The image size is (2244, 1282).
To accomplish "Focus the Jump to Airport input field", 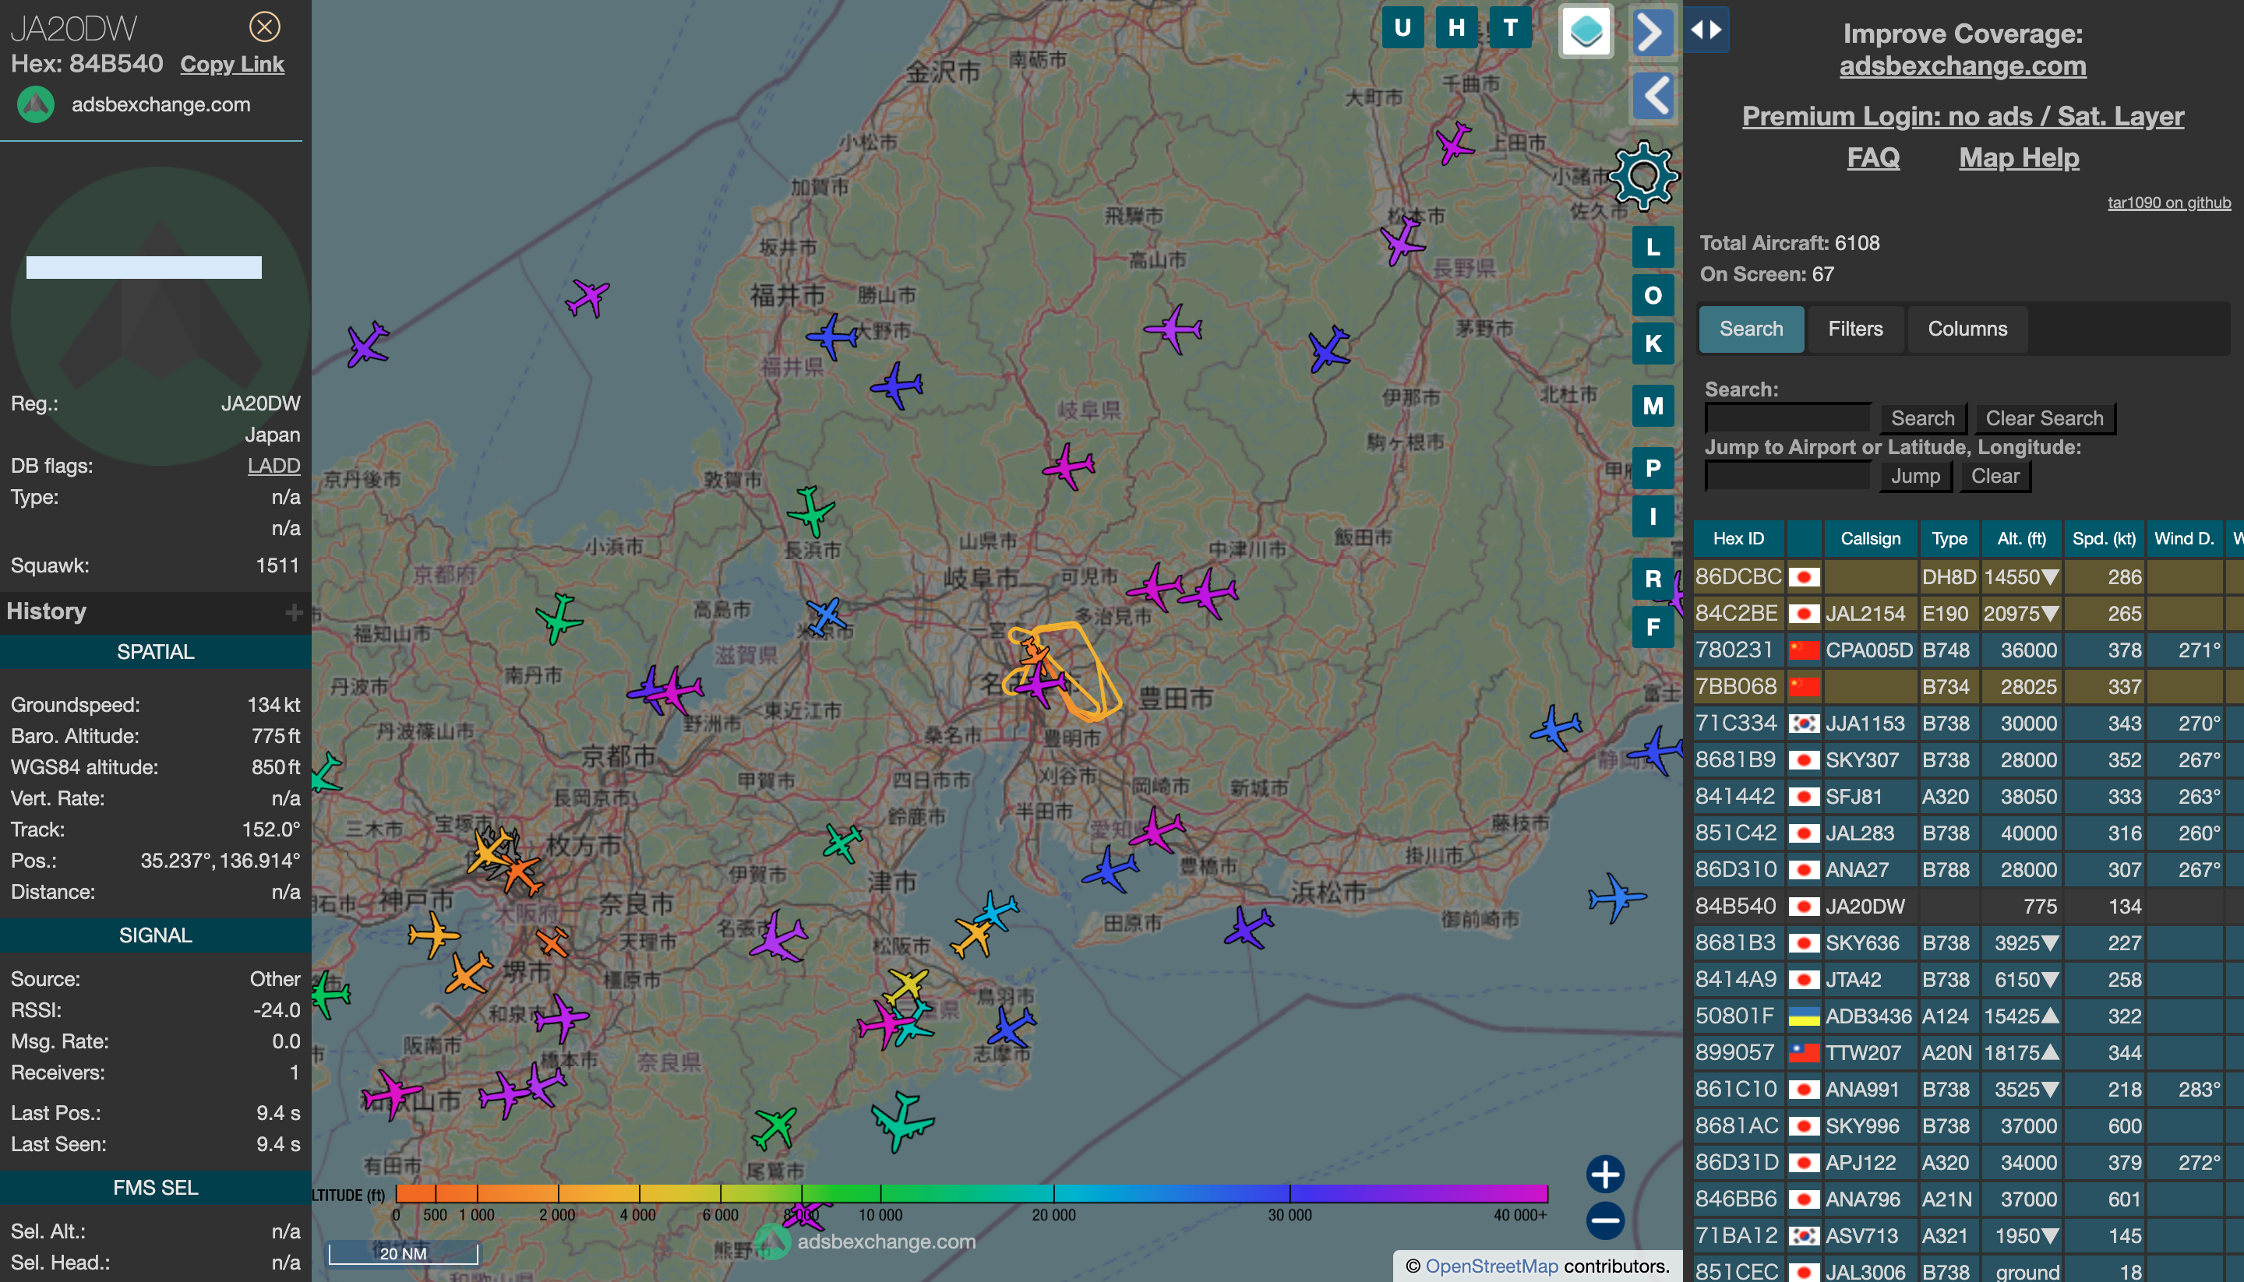I will point(1787,477).
